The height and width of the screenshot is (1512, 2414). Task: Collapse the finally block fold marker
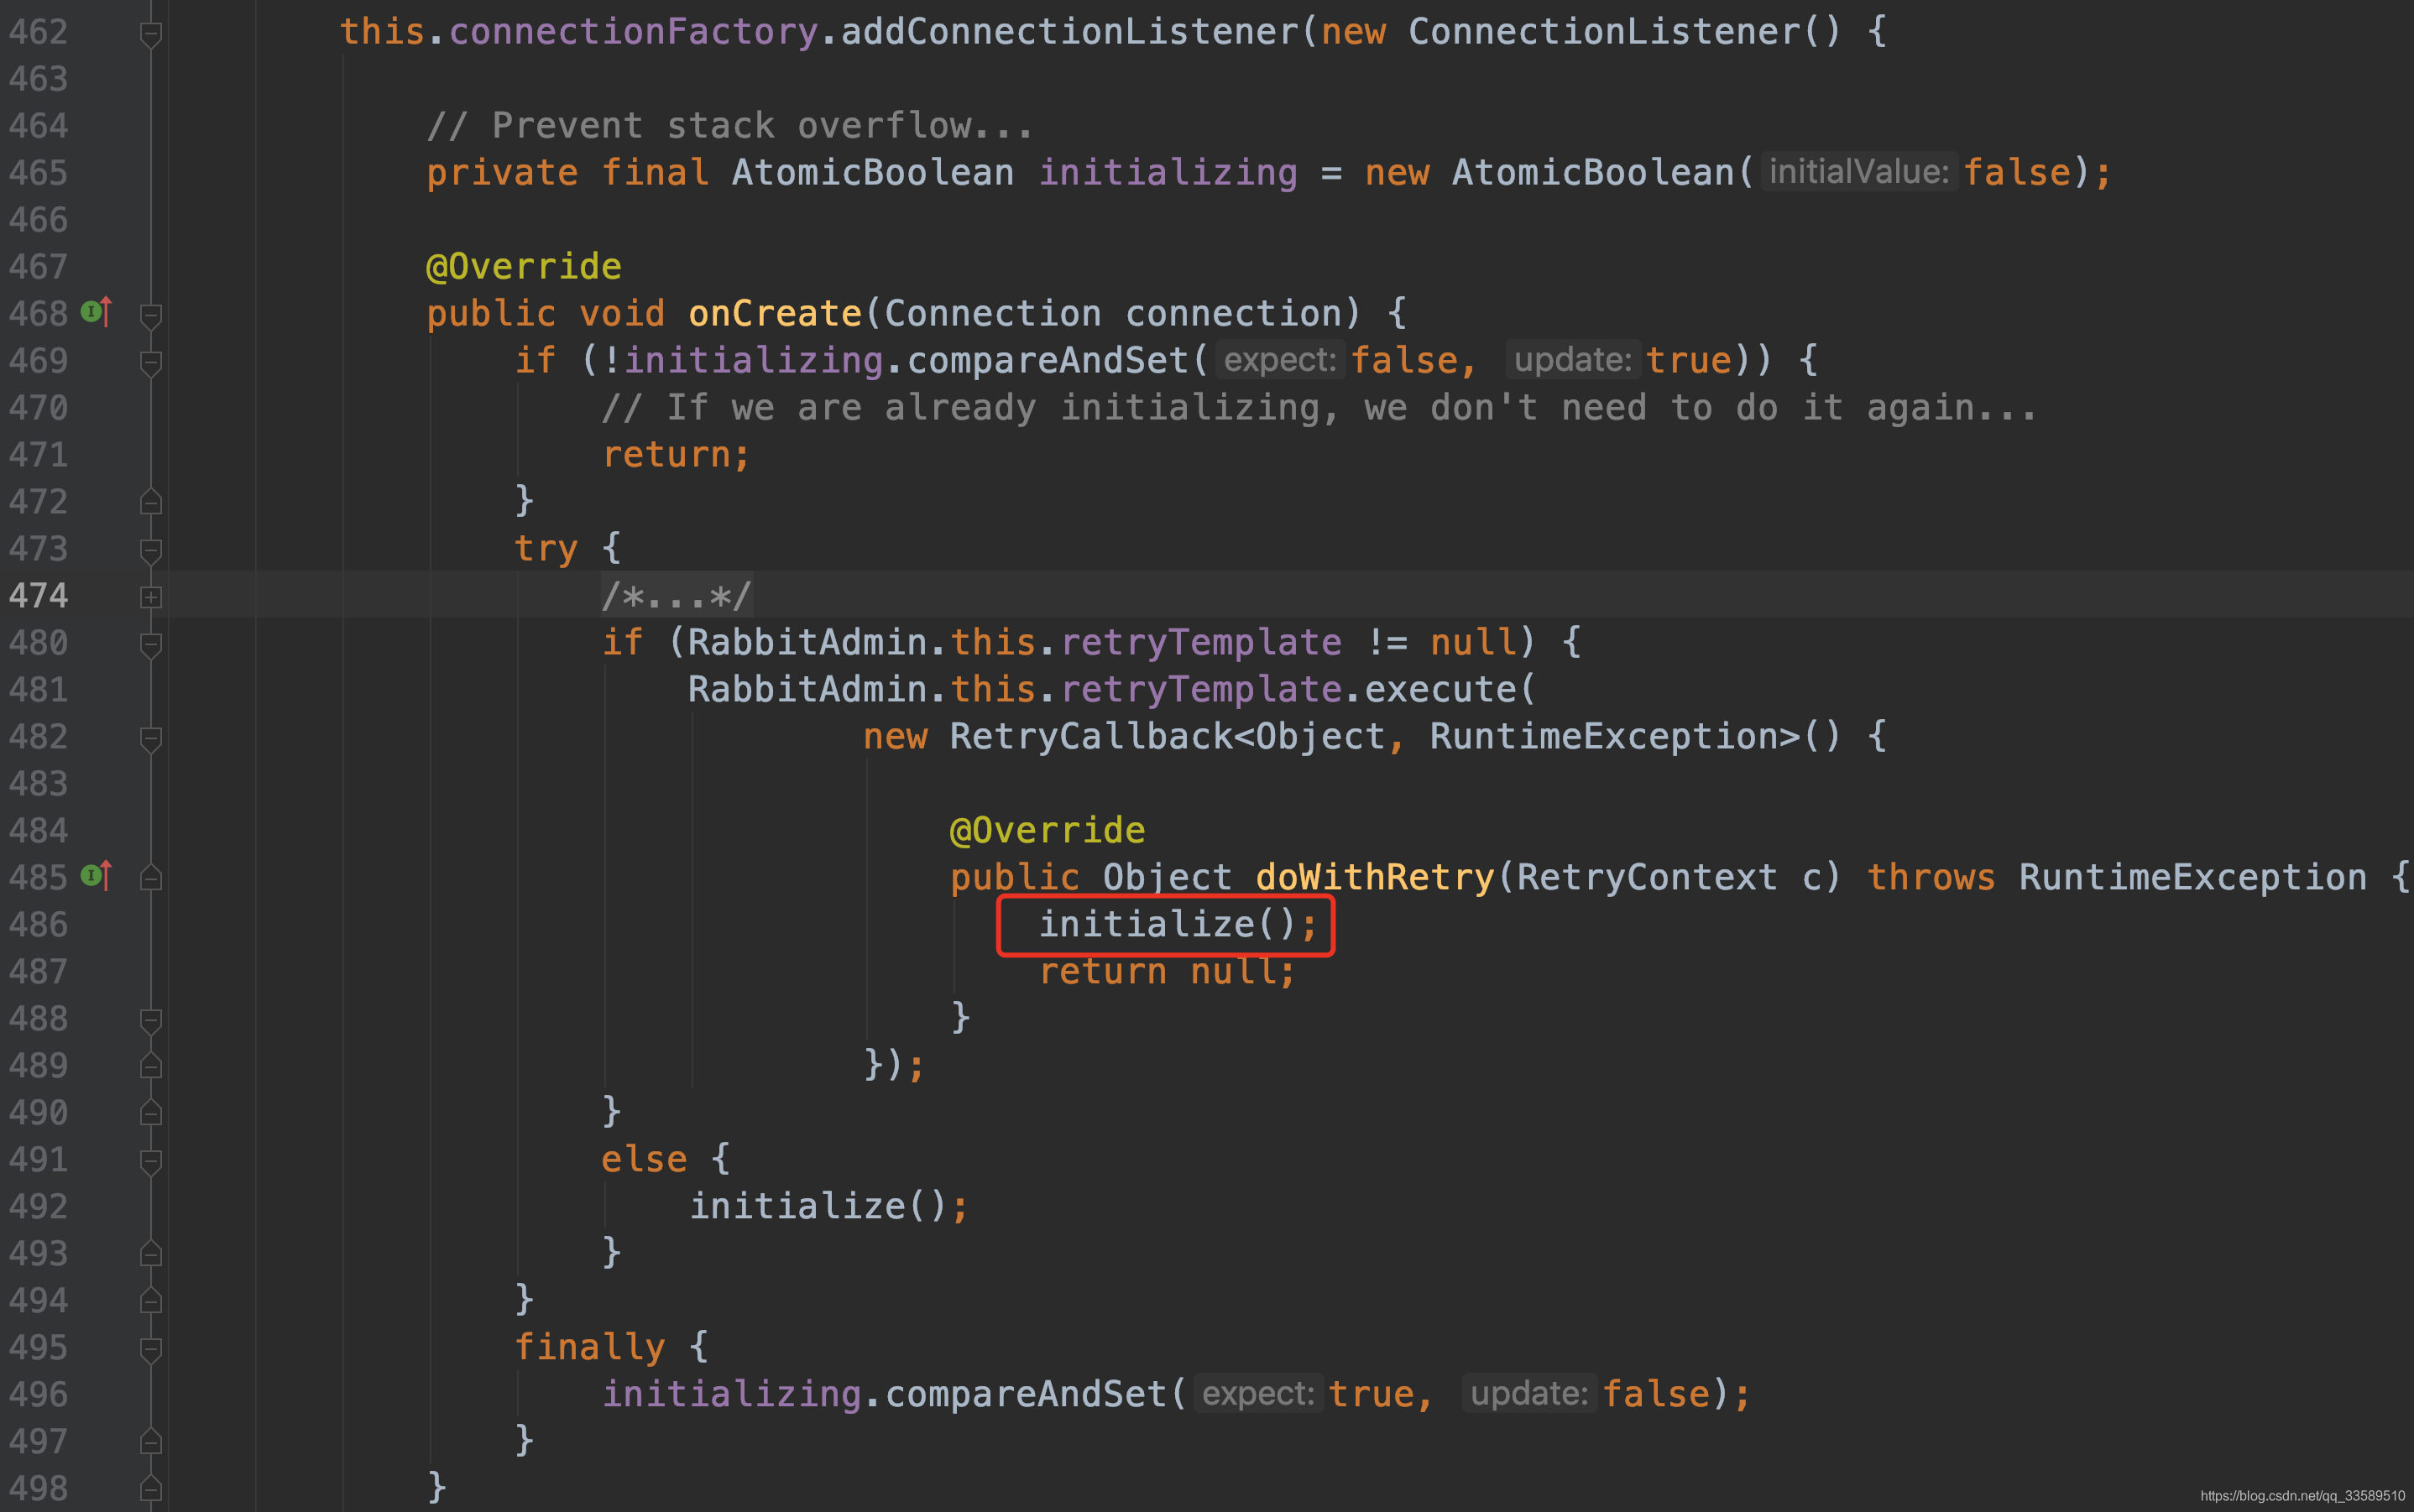coord(151,1349)
